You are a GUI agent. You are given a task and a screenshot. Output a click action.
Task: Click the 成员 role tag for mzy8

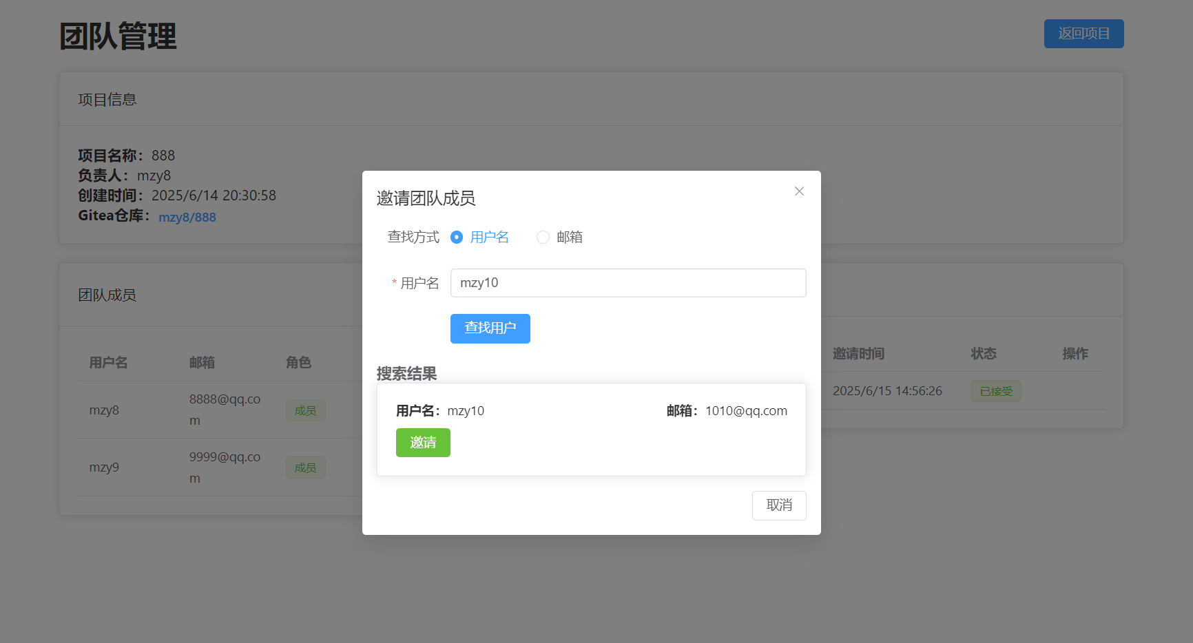pos(305,410)
